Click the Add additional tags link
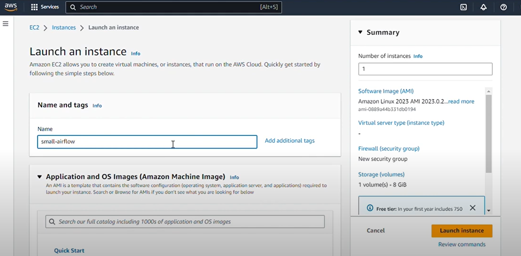Screen dimensions: 521x256 coord(289,141)
